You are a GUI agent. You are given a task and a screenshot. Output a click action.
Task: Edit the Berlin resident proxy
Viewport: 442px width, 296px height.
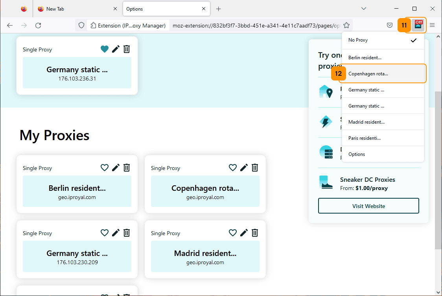click(x=116, y=168)
